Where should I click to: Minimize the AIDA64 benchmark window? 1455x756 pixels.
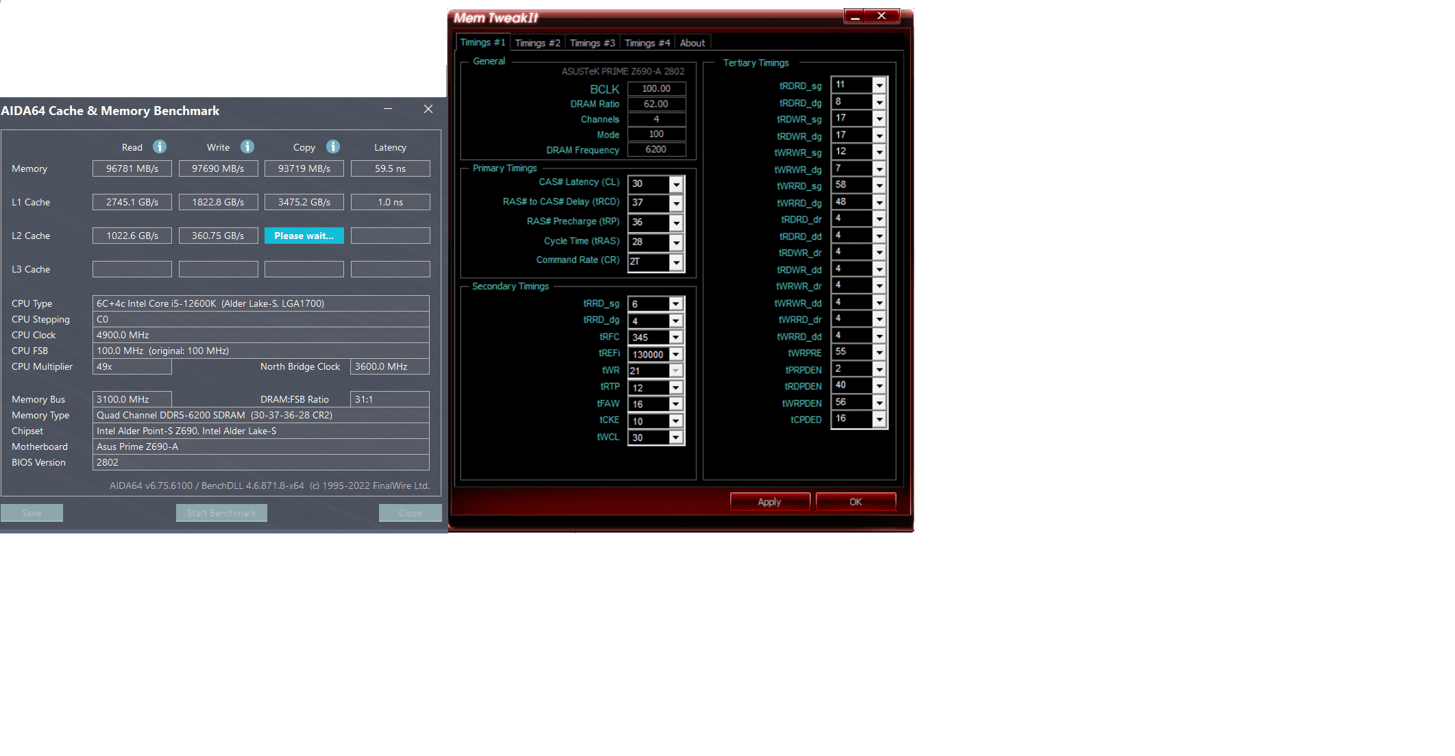point(388,109)
